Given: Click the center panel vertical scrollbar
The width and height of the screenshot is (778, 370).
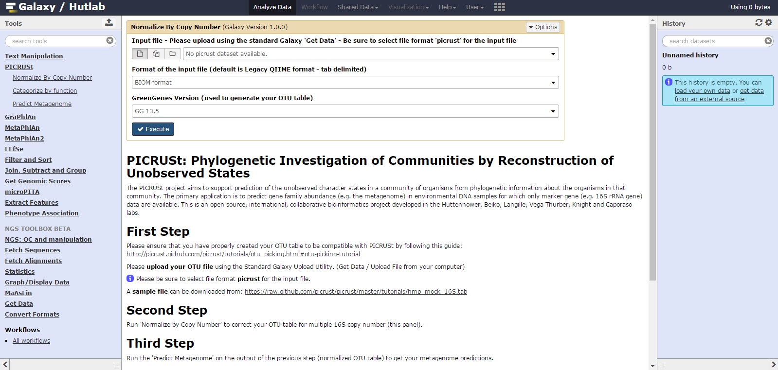Looking at the screenshot, I should (x=653, y=152).
